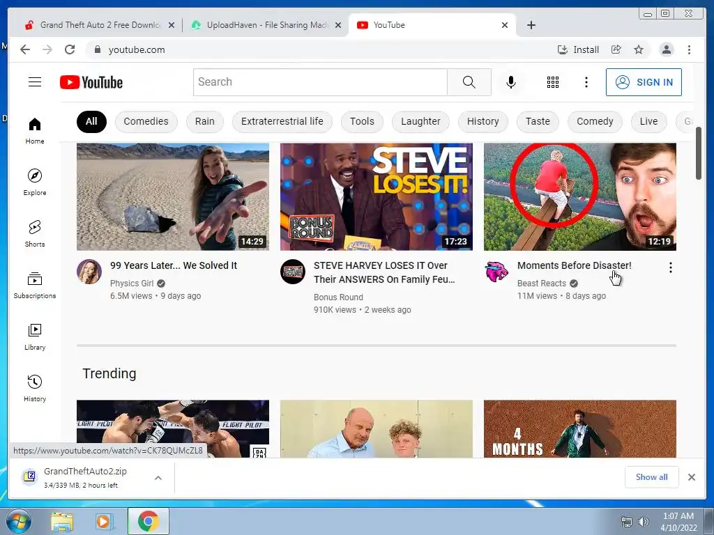Screen dimensions: 714x535
Task: Open Physics Girl channel avatar
Action: (x=89, y=272)
